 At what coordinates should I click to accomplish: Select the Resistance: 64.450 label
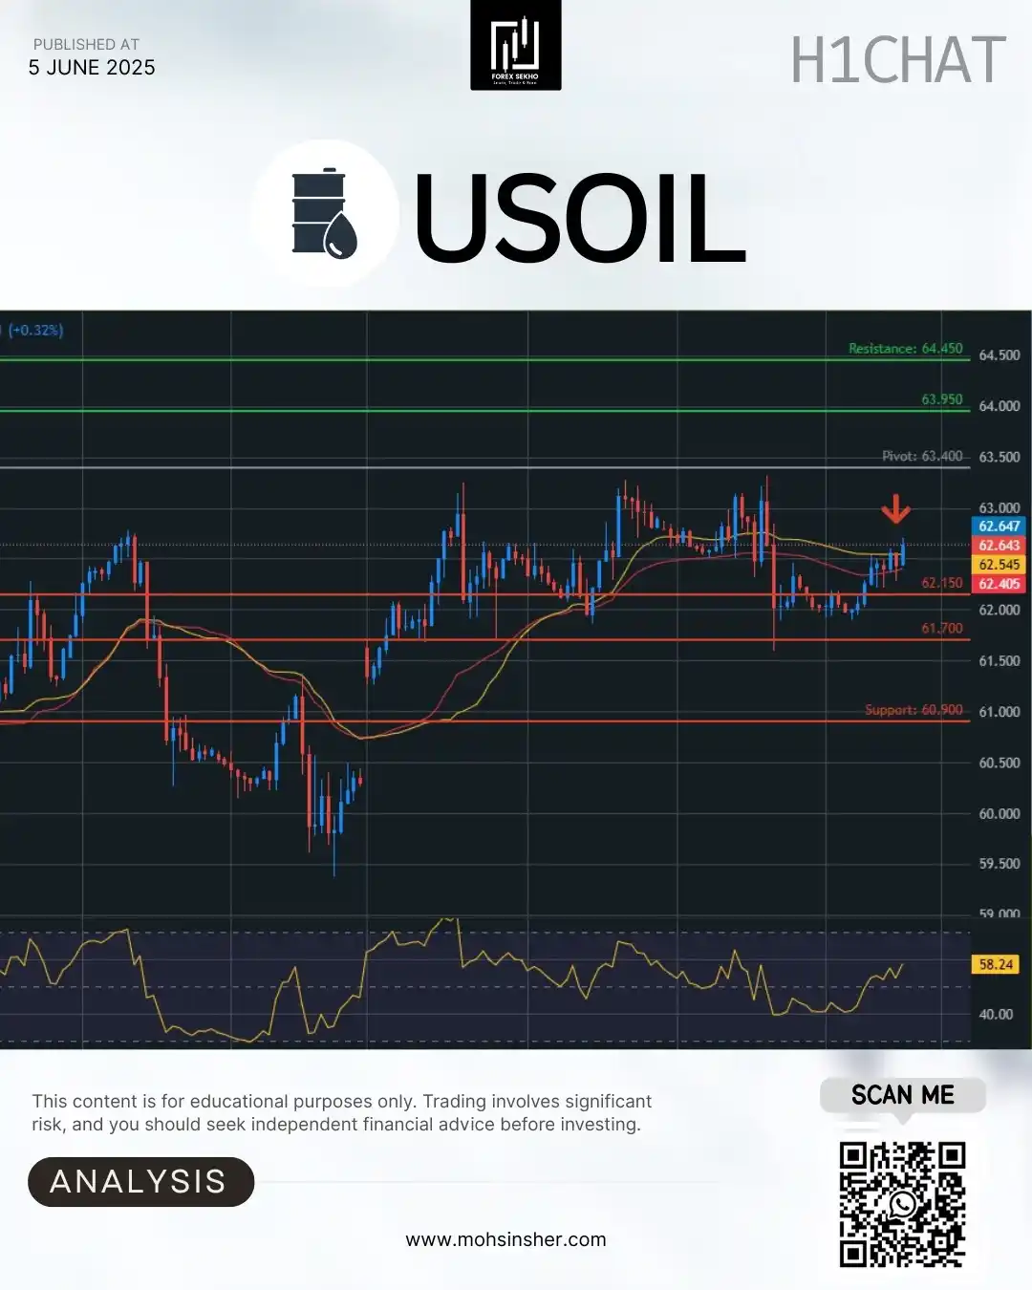(906, 348)
